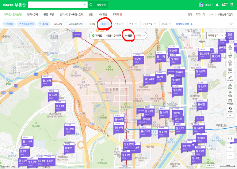The height and width of the screenshot is (169, 237).
Task: Click the 판교역 station marker icon
Action: (x=126, y=129)
